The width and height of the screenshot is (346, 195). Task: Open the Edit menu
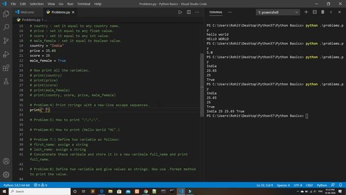coord(23,4)
